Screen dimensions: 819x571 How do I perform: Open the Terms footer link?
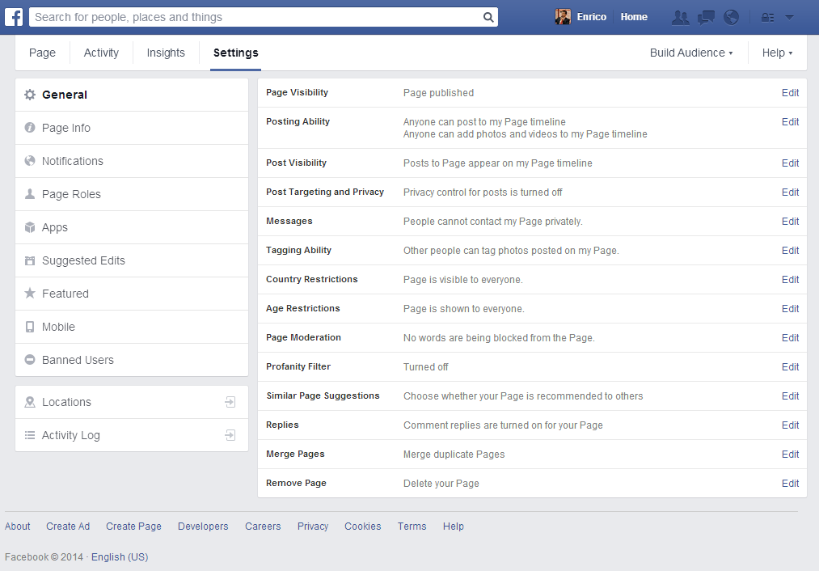click(412, 526)
